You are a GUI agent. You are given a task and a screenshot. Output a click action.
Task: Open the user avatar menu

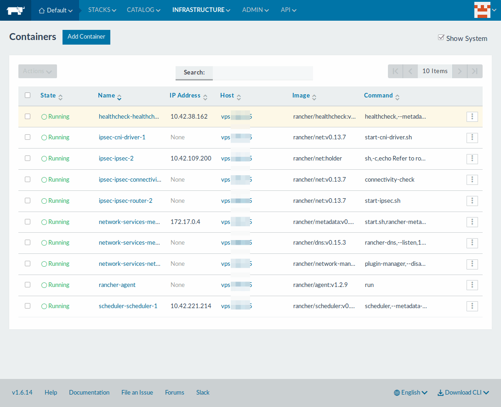[x=481, y=10]
